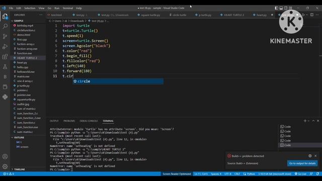Image resolution: width=322 pixels, height=181 pixels.
Task: Open Explorer panel more actions ellipsis
Action: [41, 15]
